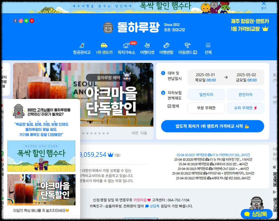
Task: Select the last carousel dot indicator
Action: (x=108, y=133)
